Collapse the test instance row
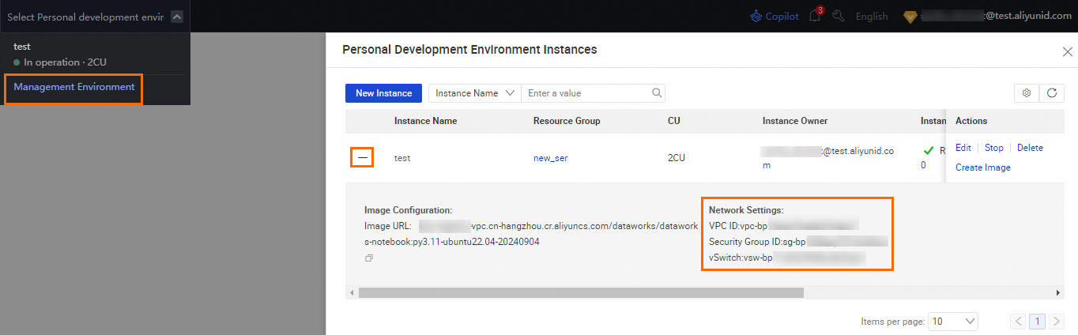This screenshot has height=335, width=1078. pos(362,158)
